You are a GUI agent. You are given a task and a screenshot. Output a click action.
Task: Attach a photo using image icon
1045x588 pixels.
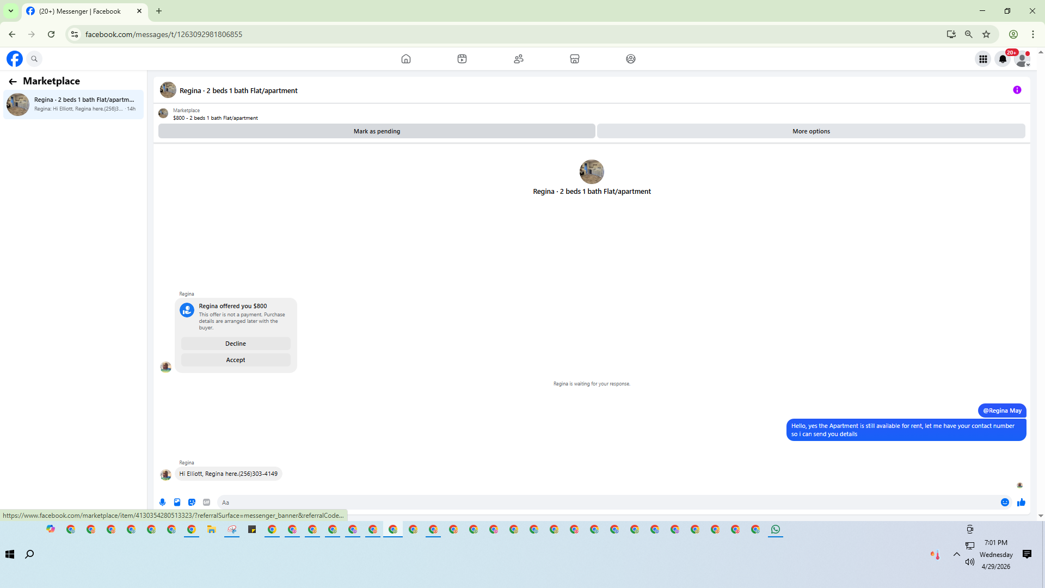tap(177, 503)
